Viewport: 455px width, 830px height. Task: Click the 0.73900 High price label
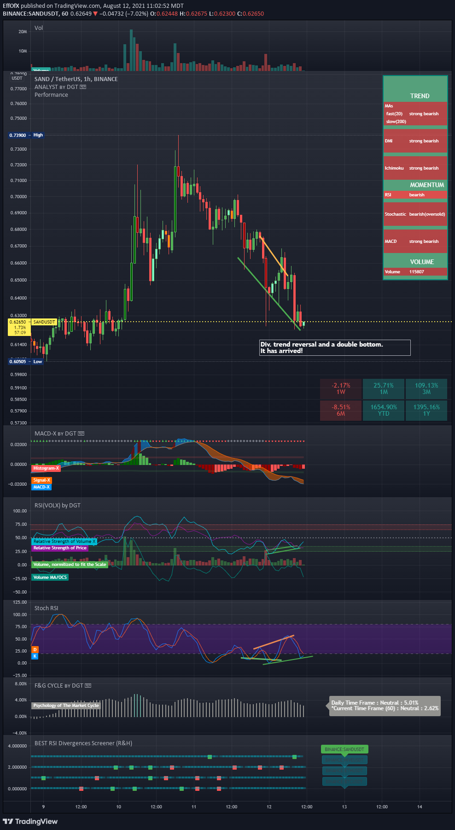(26, 135)
